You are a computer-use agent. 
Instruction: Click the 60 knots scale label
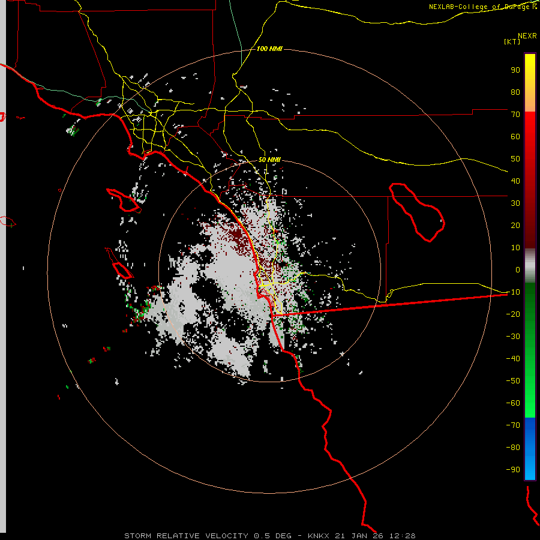point(515,137)
